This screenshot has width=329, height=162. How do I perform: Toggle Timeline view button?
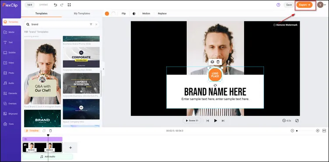32,131
